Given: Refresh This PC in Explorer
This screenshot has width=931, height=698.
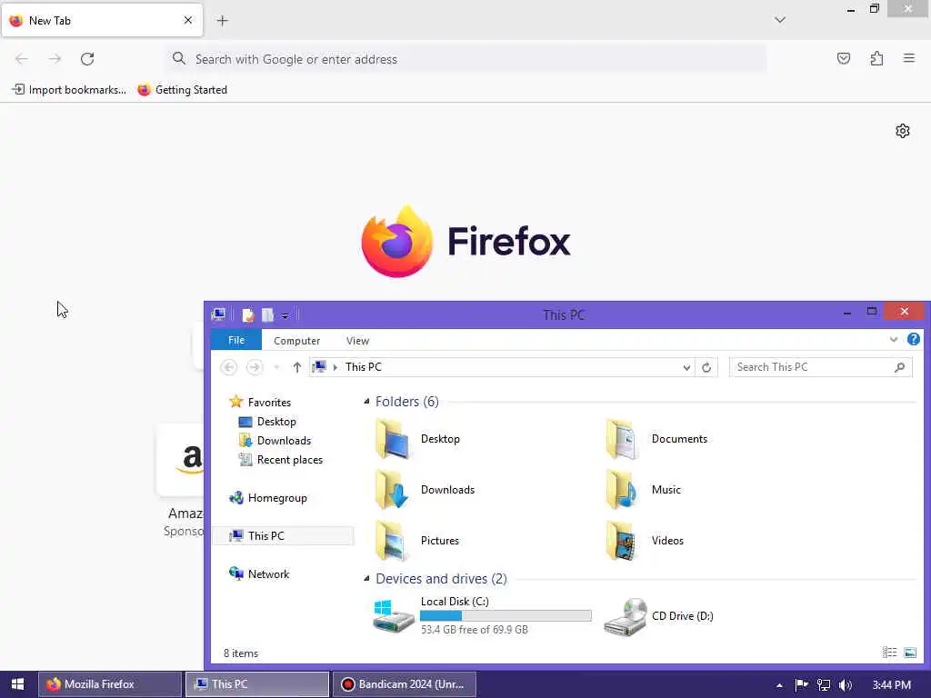Looking at the screenshot, I should point(706,367).
